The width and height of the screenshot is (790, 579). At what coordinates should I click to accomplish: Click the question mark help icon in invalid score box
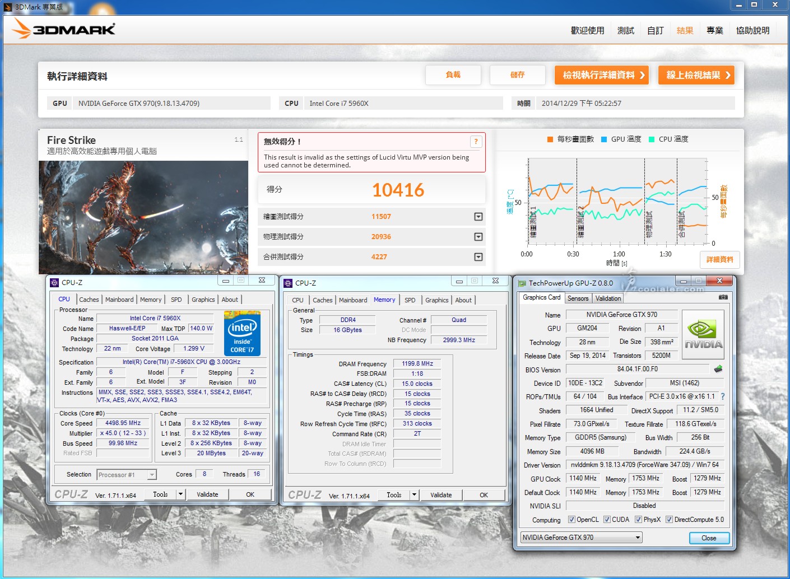point(476,142)
